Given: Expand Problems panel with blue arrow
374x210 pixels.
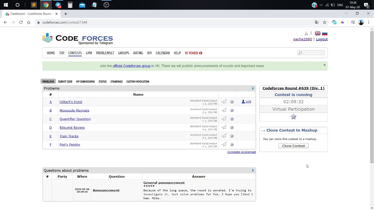Looking at the screenshot, I should (253, 88).
